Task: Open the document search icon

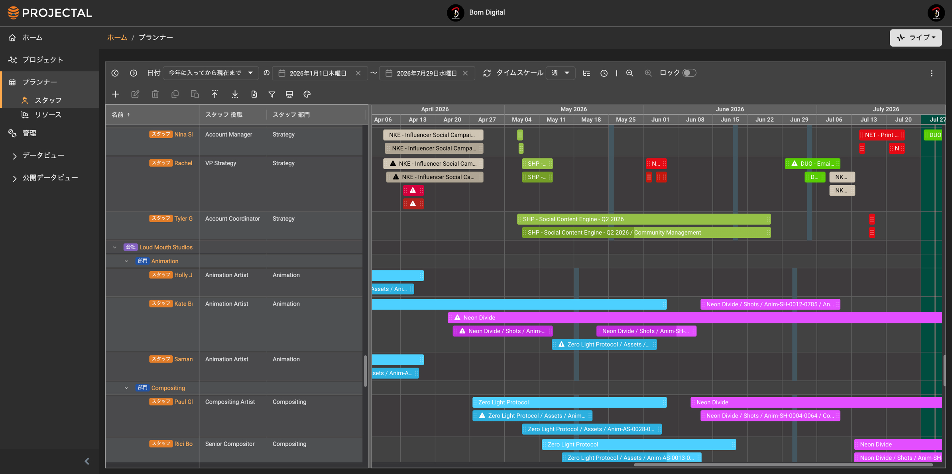Action: (x=254, y=94)
